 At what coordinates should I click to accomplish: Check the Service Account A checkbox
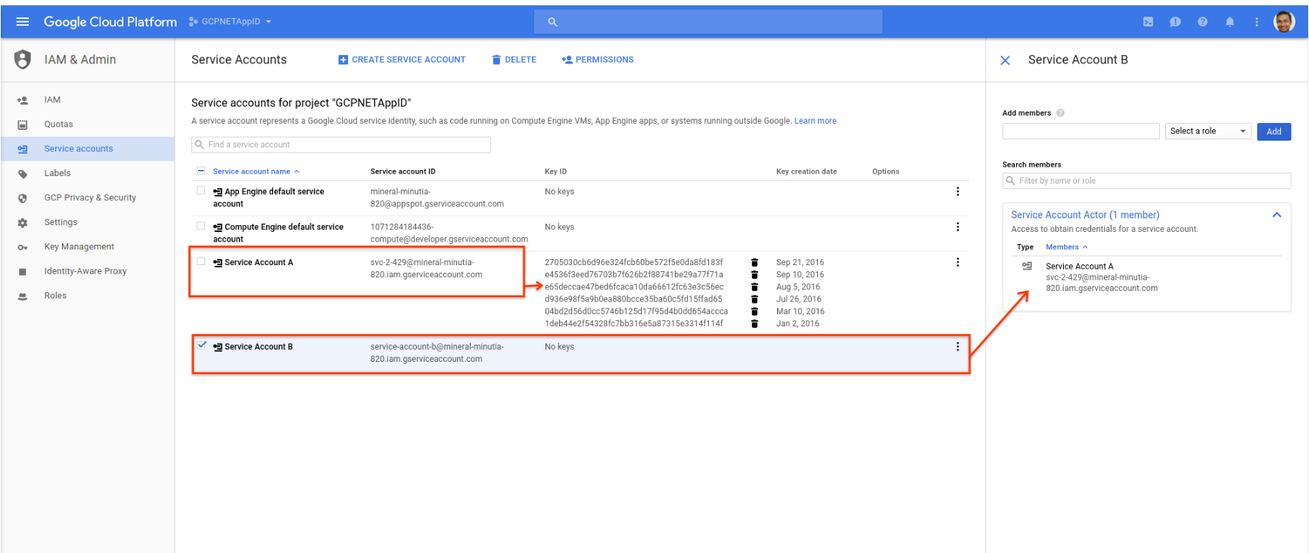click(201, 261)
